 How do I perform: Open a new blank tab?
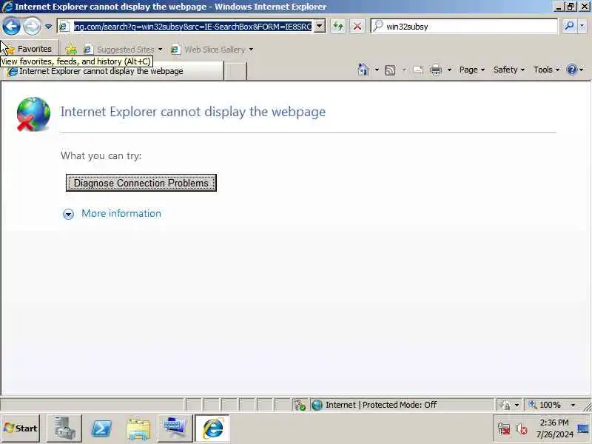coord(235,71)
